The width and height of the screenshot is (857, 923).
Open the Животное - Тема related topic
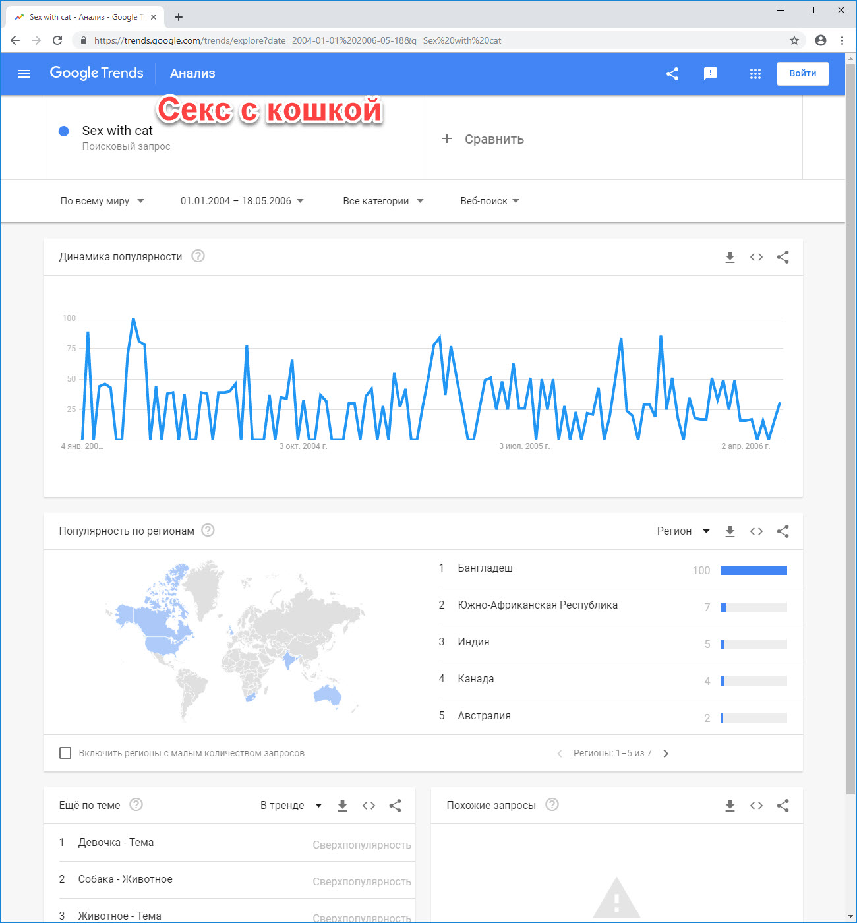(119, 916)
